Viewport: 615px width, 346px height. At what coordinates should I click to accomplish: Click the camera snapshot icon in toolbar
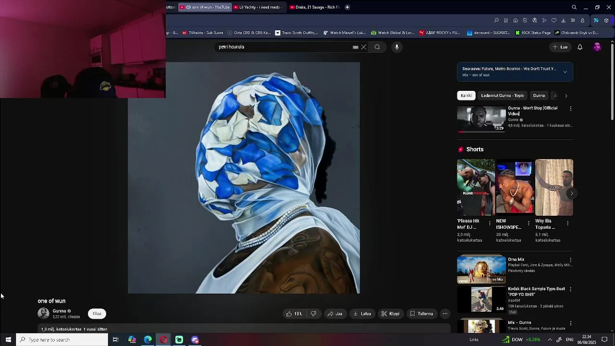click(516, 20)
